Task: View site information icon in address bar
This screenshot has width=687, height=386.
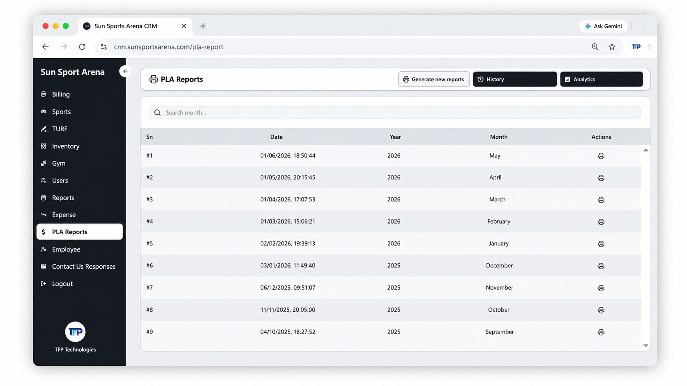Action: click(x=104, y=47)
